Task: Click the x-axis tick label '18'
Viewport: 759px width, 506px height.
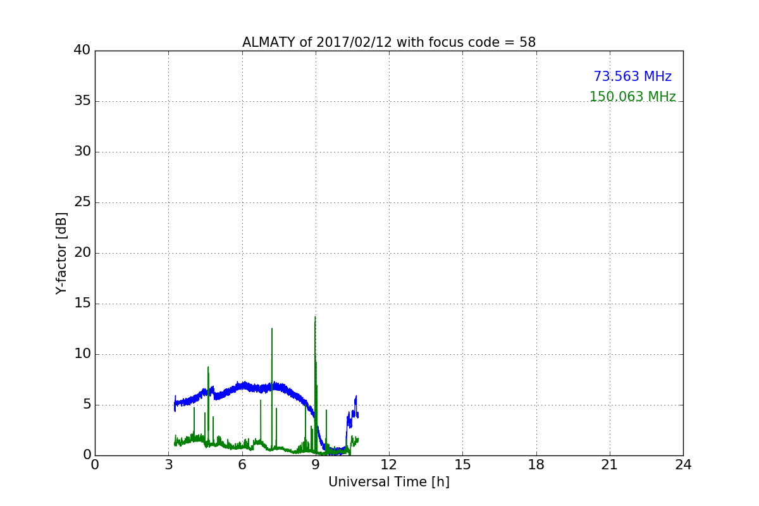Action: coord(536,465)
